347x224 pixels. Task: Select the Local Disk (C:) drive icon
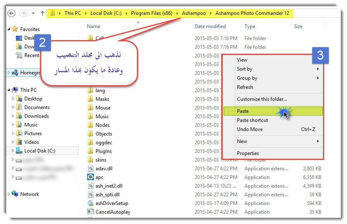19,150
